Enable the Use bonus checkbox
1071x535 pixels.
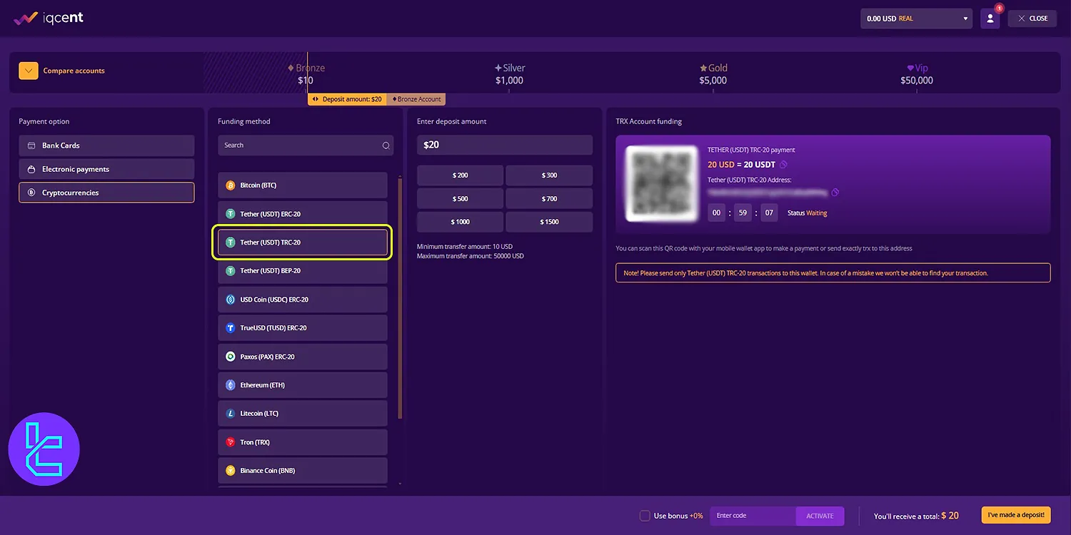(x=645, y=516)
